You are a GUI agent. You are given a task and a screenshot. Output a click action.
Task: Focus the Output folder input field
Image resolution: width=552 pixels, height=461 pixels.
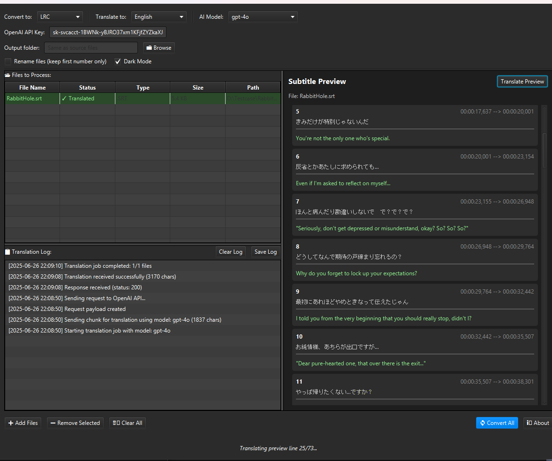pos(91,47)
